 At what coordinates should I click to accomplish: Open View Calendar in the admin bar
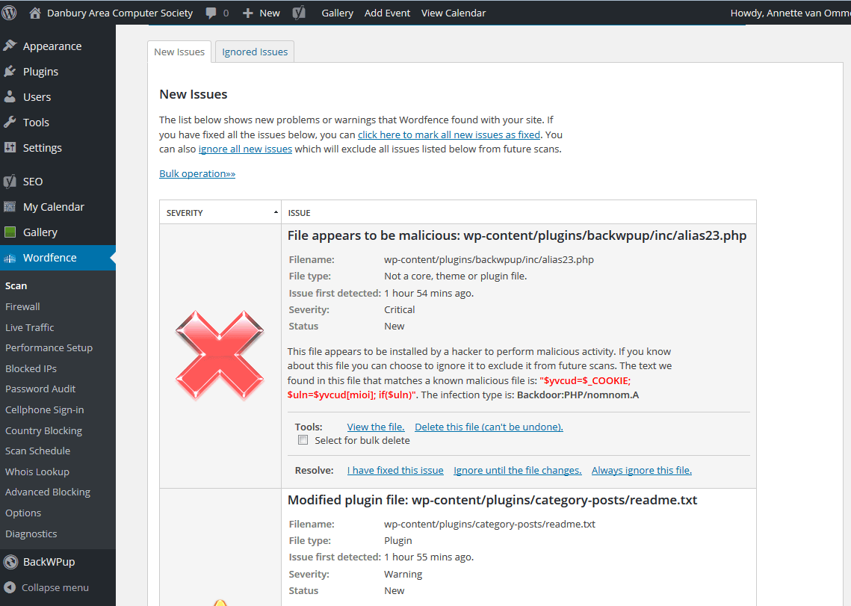point(454,13)
